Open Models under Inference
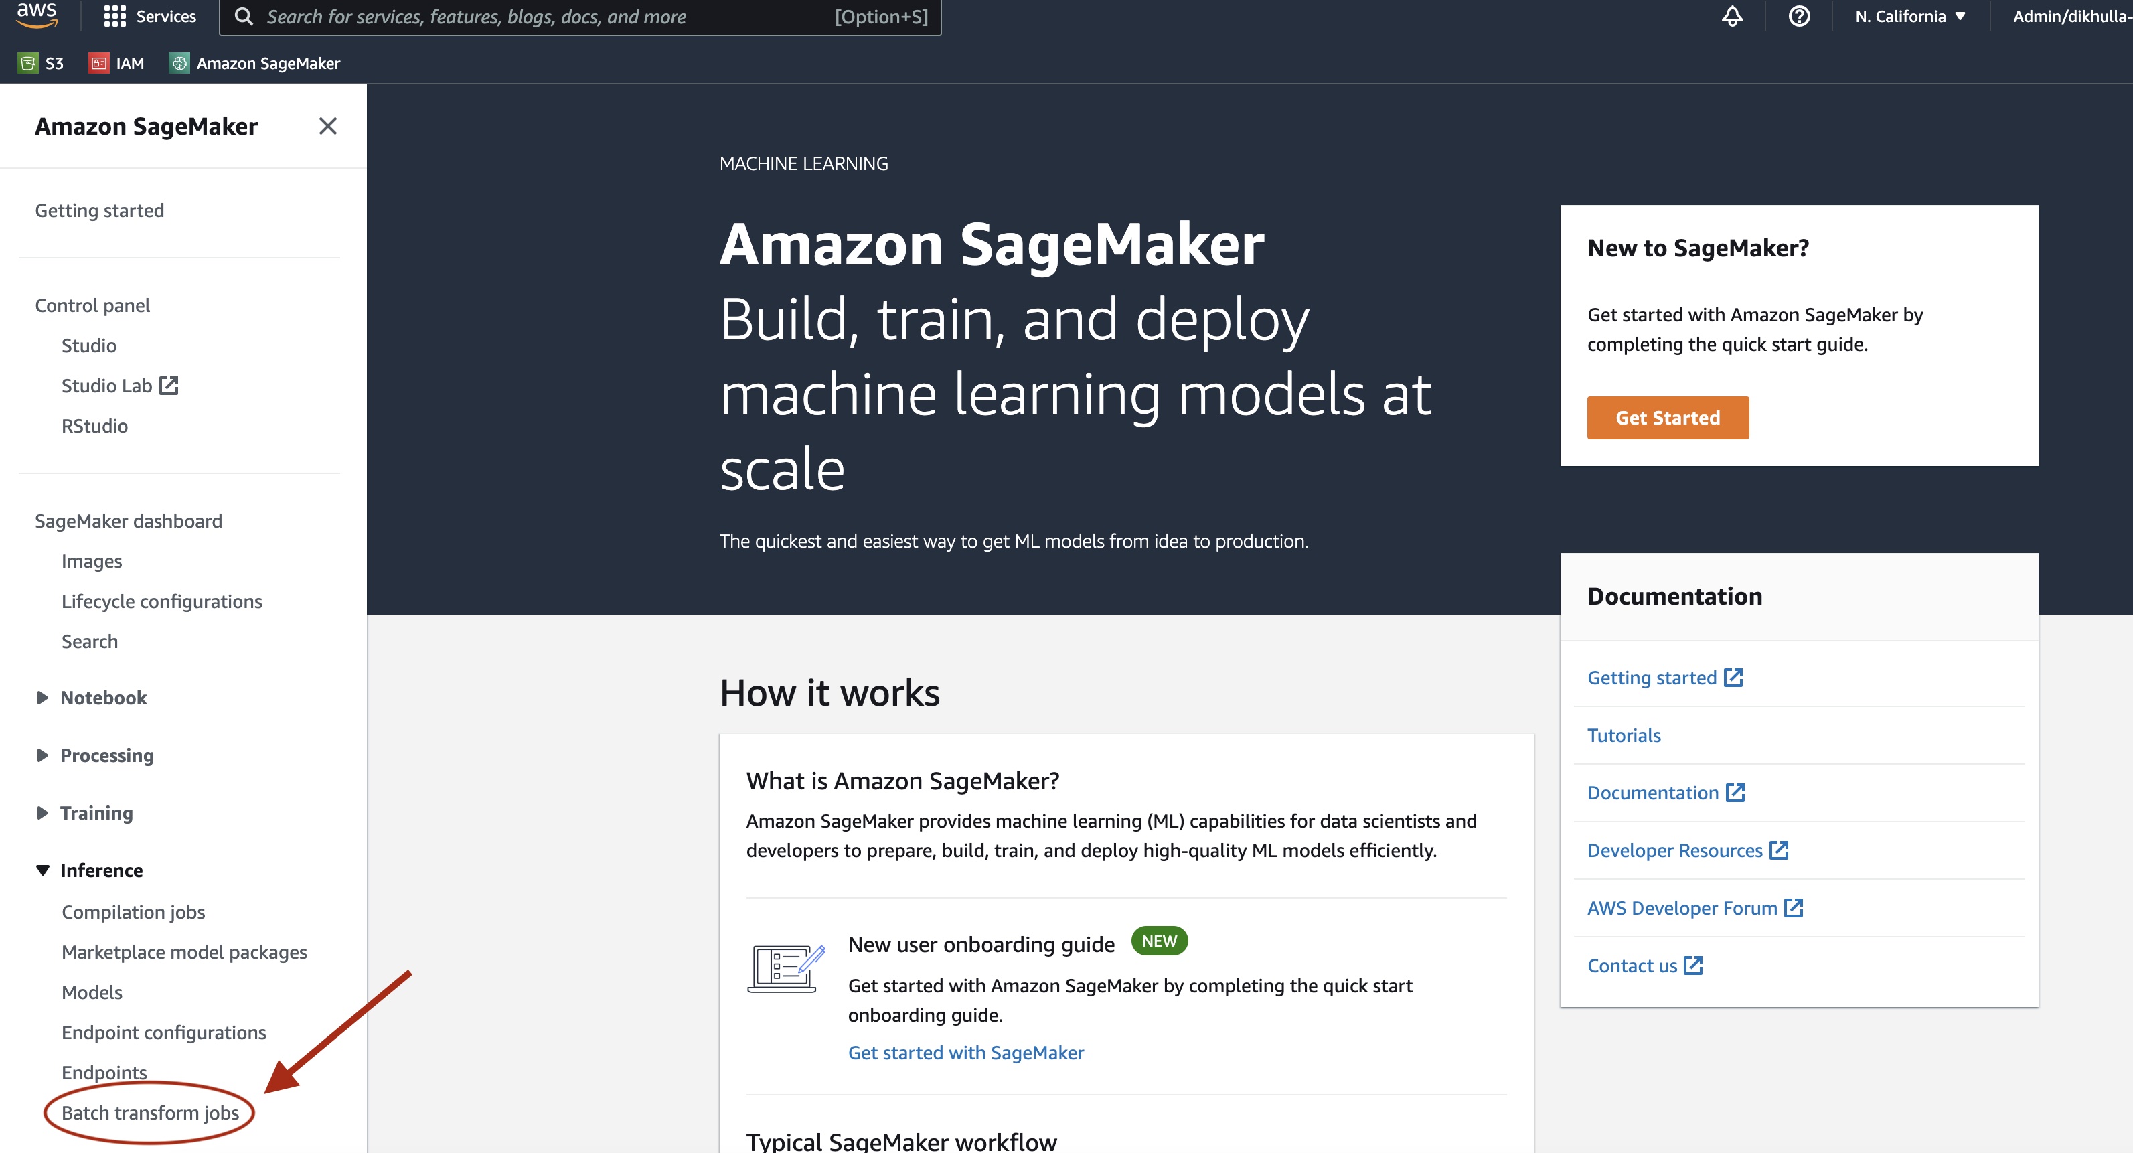Screen dimensions: 2133x1153 click(x=92, y=992)
